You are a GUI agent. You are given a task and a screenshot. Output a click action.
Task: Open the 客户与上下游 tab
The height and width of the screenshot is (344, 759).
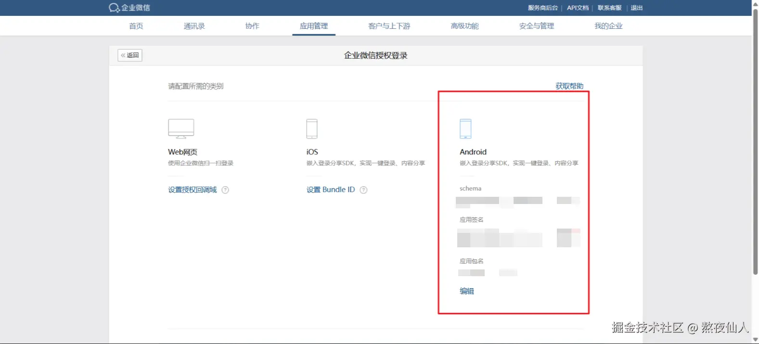pyautogui.click(x=389, y=26)
